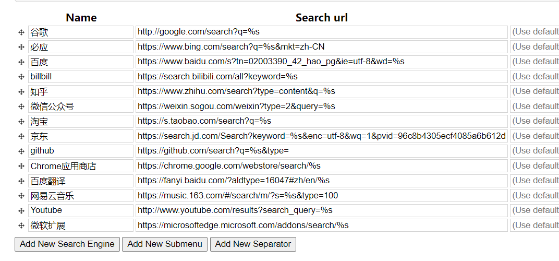Viewport: 559px width, 261px height.
Task: Click the drag icon next to github
Action: (21, 151)
